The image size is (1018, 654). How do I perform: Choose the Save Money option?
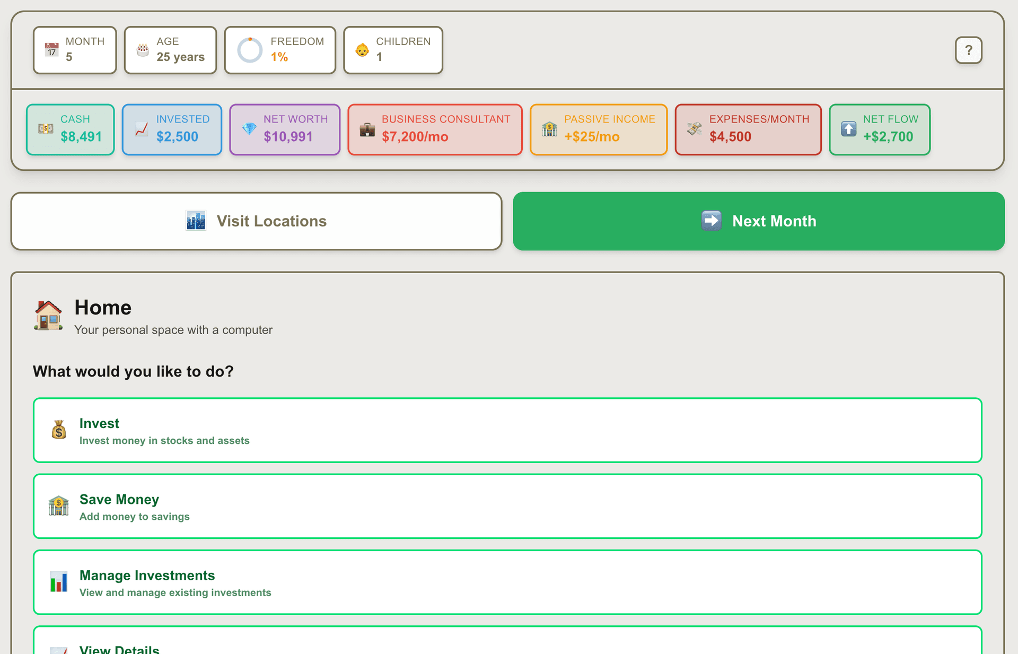[507, 506]
